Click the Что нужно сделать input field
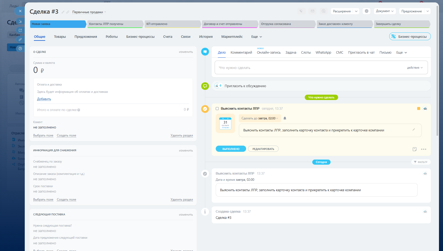Image resolution: width=443 pixels, height=251 pixels. click(x=309, y=68)
